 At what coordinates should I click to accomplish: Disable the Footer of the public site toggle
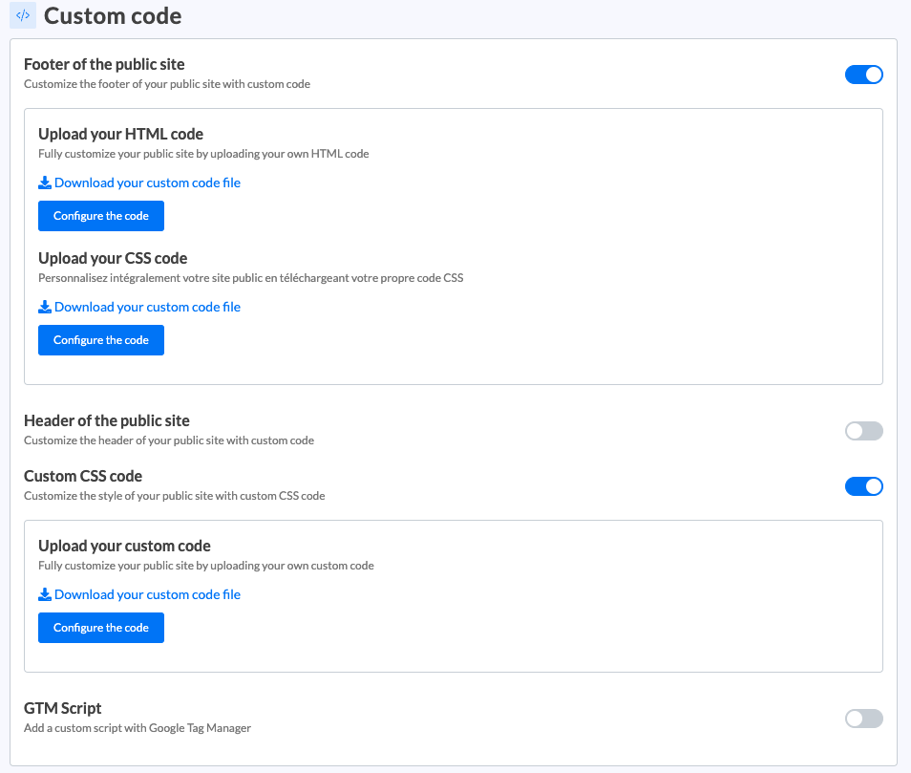863,75
